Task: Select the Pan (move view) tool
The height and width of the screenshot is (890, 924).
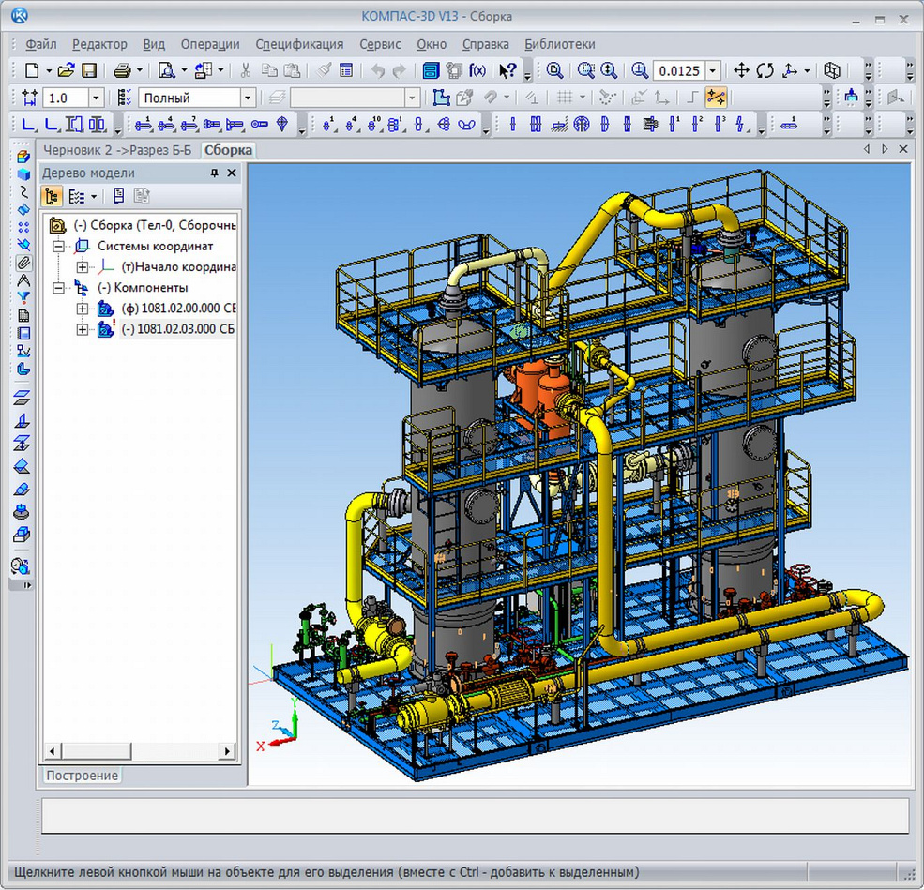Action: point(741,70)
